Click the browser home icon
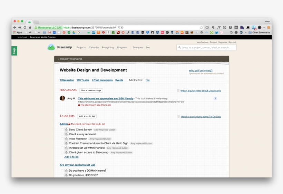This screenshot has width=283, height=194. (30, 27)
